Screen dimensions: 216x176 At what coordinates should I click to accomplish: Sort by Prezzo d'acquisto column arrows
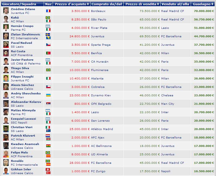click(x=88, y=4)
